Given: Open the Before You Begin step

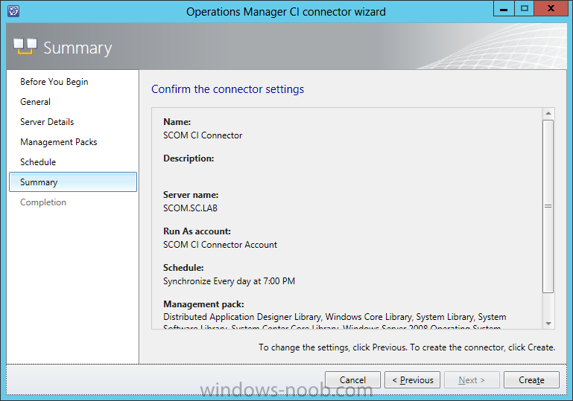Looking at the screenshot, I should [x=54, y=82].
